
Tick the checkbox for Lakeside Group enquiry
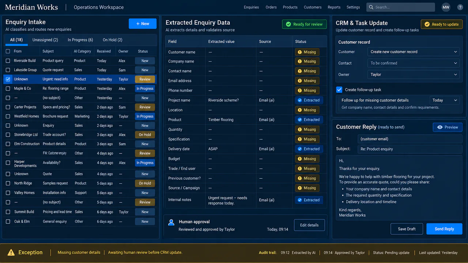pos(8,70)
